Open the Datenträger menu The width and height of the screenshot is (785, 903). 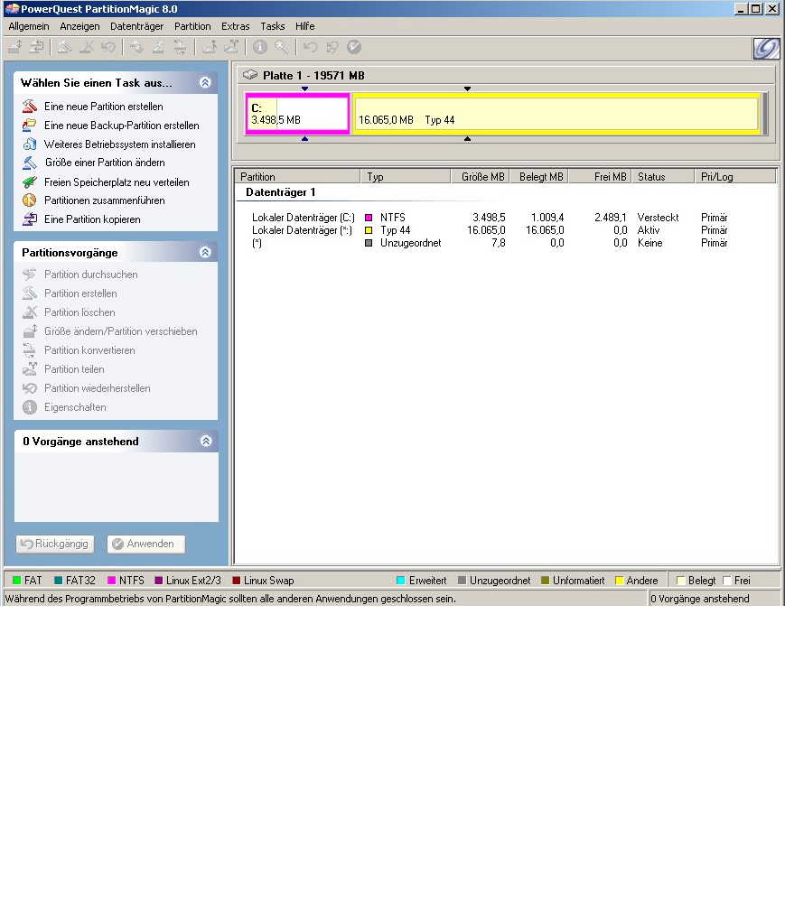[136, 26]
